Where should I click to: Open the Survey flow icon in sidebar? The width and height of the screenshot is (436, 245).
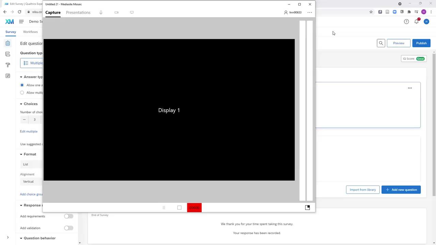pyautogui.click(x=7, y=54)
